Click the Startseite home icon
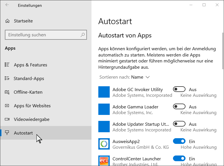This screenshot has height=166, width=224. pos(7,21)
